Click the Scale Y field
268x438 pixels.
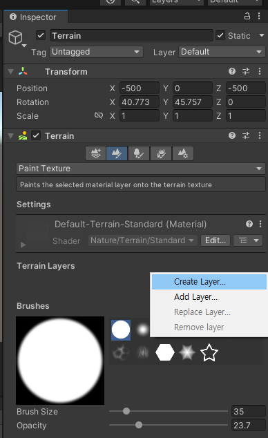tap(193, 115)
